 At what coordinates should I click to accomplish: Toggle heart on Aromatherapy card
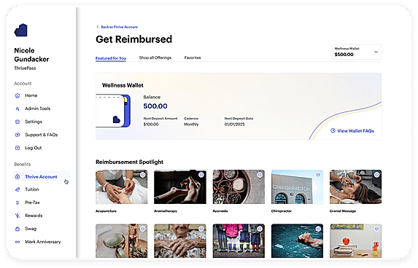(201, 175)
